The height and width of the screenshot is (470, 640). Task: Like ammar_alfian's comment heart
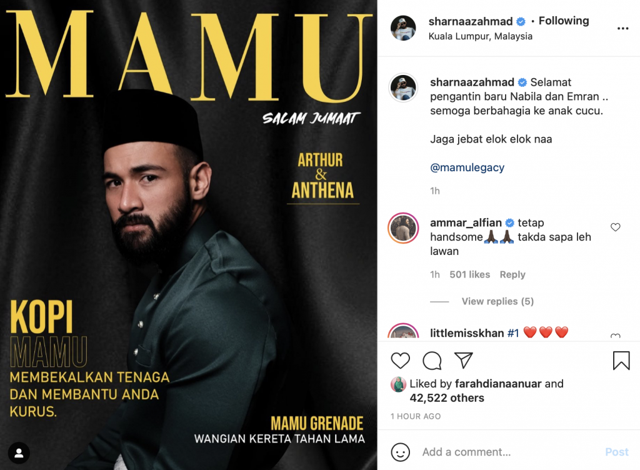[616, 227]
